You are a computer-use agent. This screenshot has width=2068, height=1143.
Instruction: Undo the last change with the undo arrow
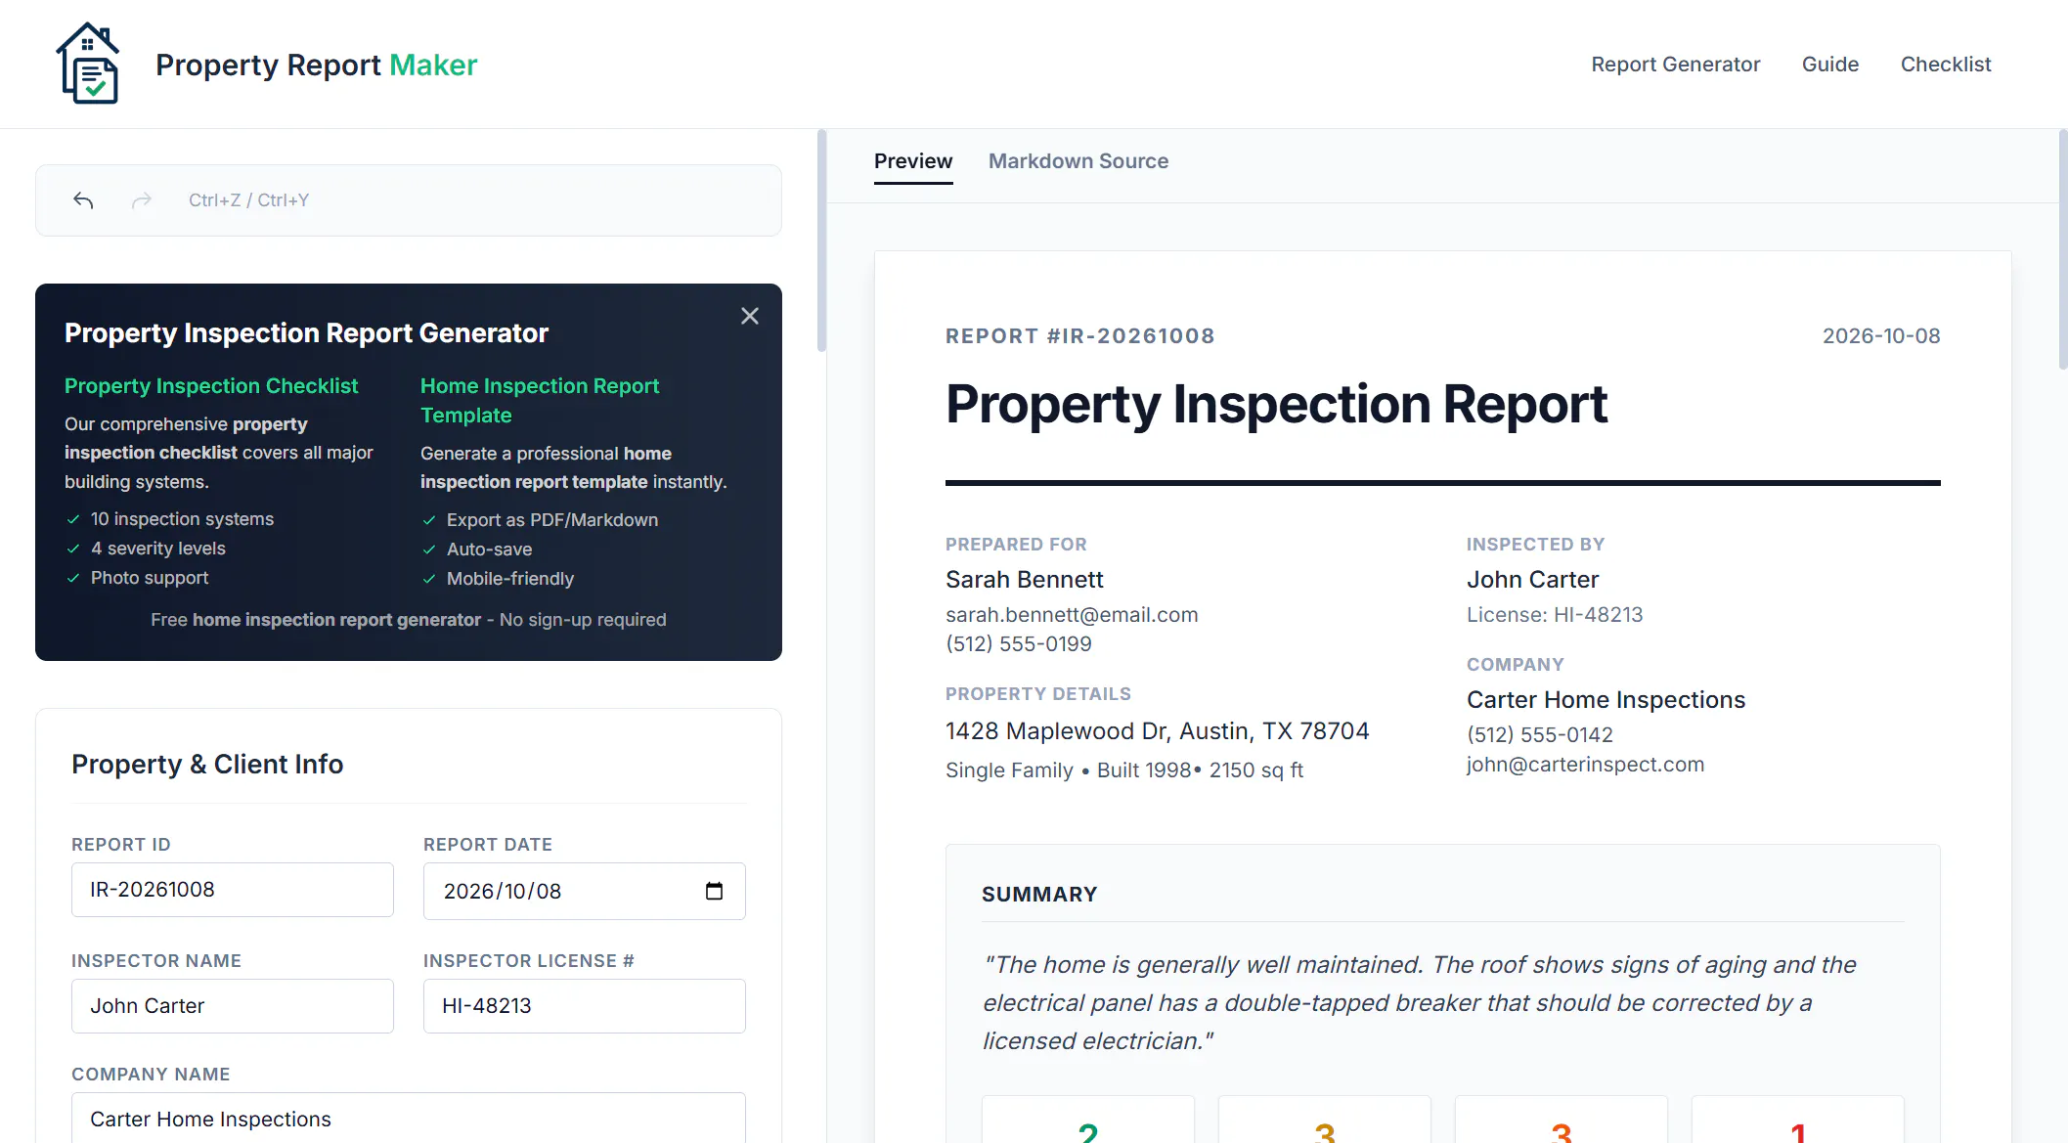(x=83, y=200)
